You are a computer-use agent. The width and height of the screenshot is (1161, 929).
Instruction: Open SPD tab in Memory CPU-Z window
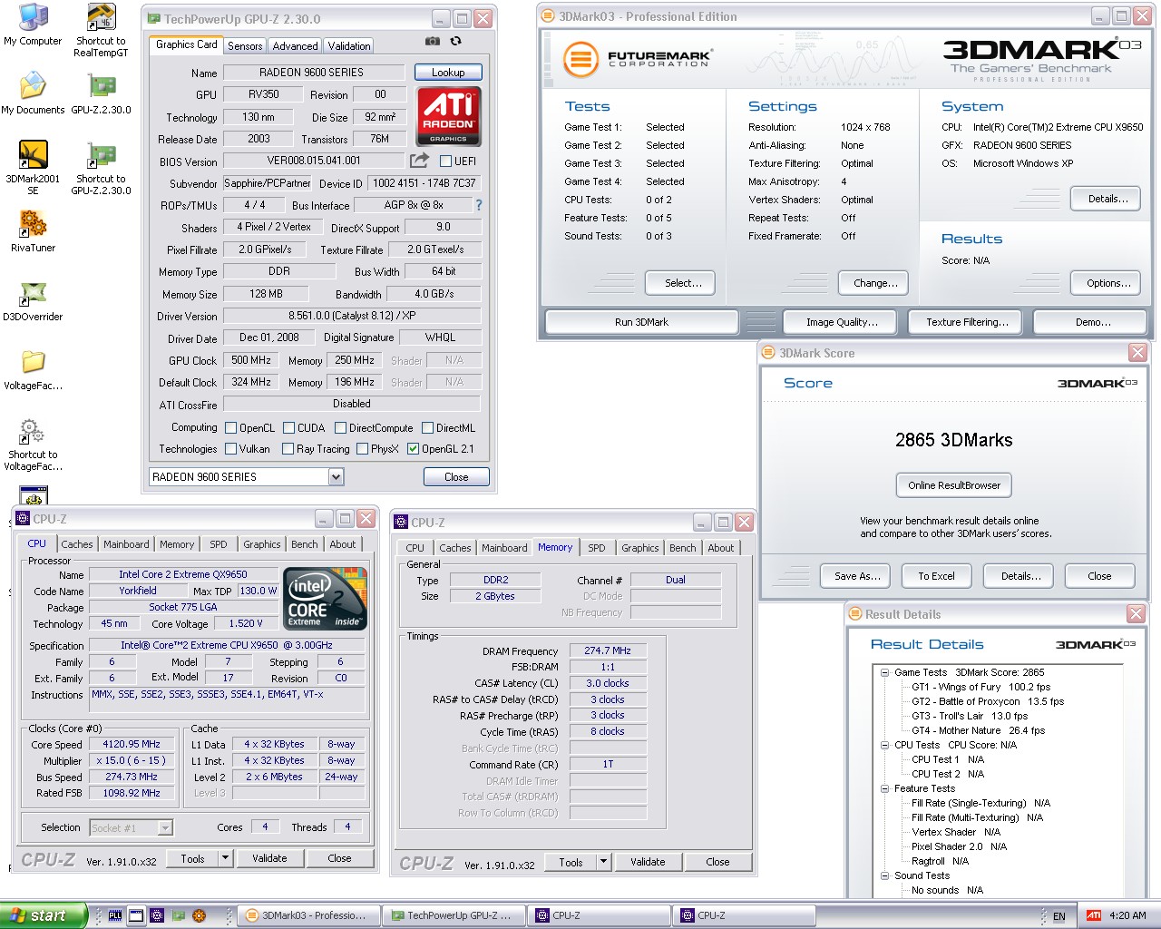tap(596, 548)
